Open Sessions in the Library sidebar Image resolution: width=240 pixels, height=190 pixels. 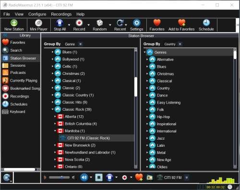tap(21, 65)
